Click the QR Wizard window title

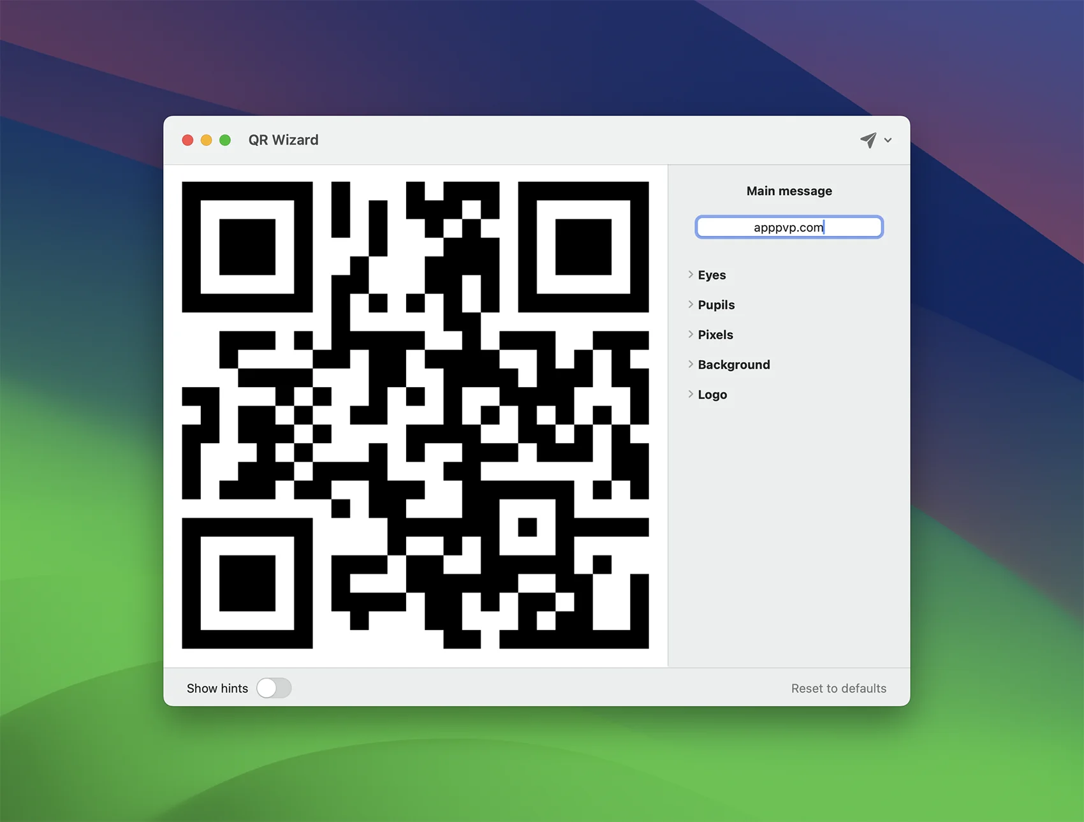coord(283,140)
